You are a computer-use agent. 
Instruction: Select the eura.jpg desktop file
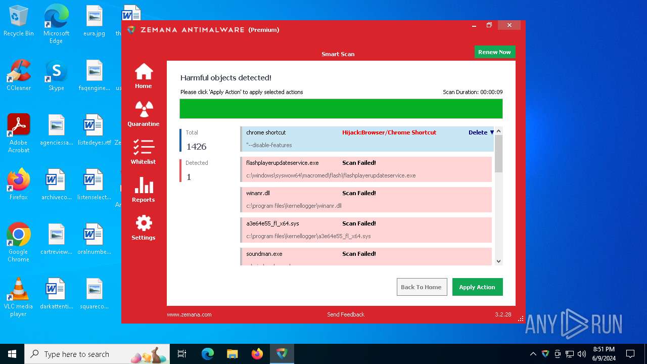[x=94, y=21]
